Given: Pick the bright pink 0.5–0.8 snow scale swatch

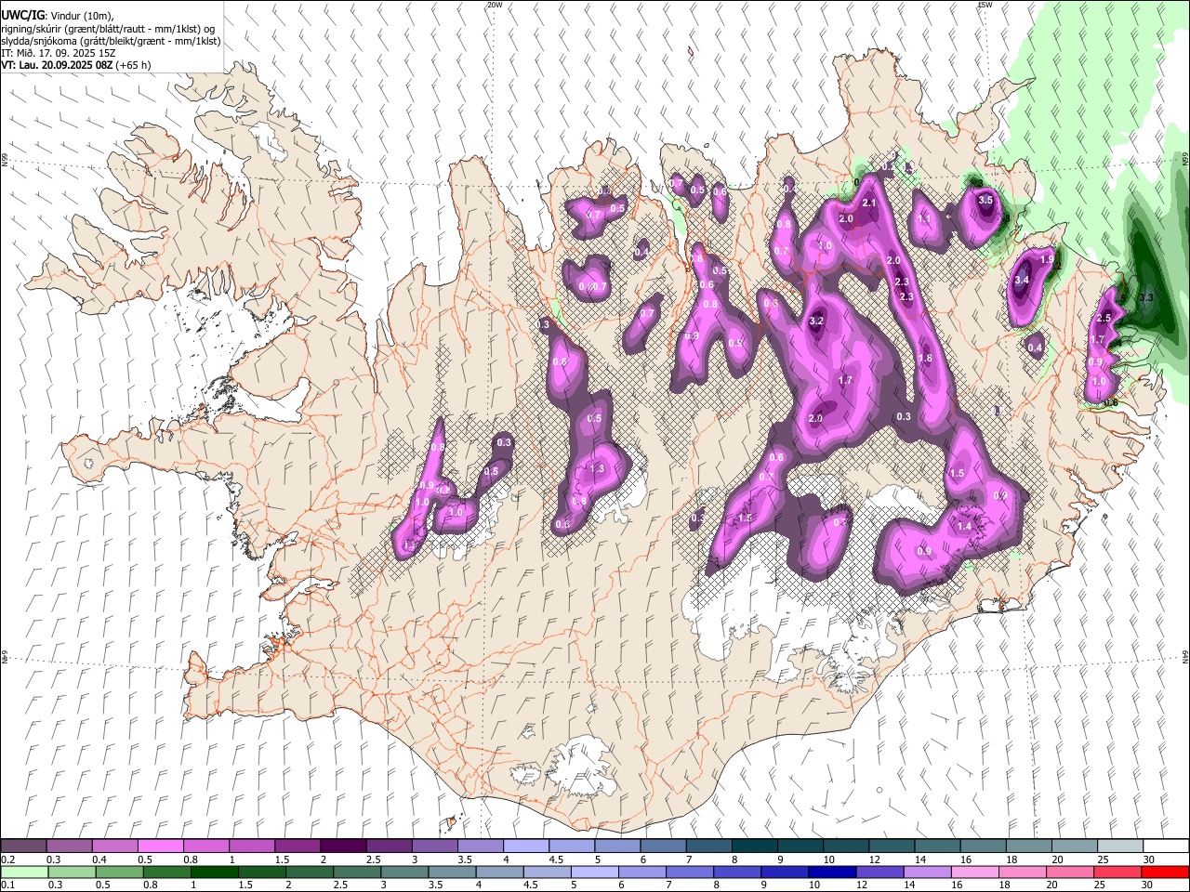Looking at the screenshot, I should pyautogui.click(x=160, y=846).
